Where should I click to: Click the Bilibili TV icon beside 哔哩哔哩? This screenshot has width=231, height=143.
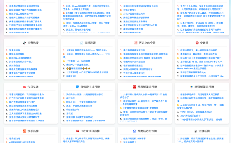tap(81, 43)
